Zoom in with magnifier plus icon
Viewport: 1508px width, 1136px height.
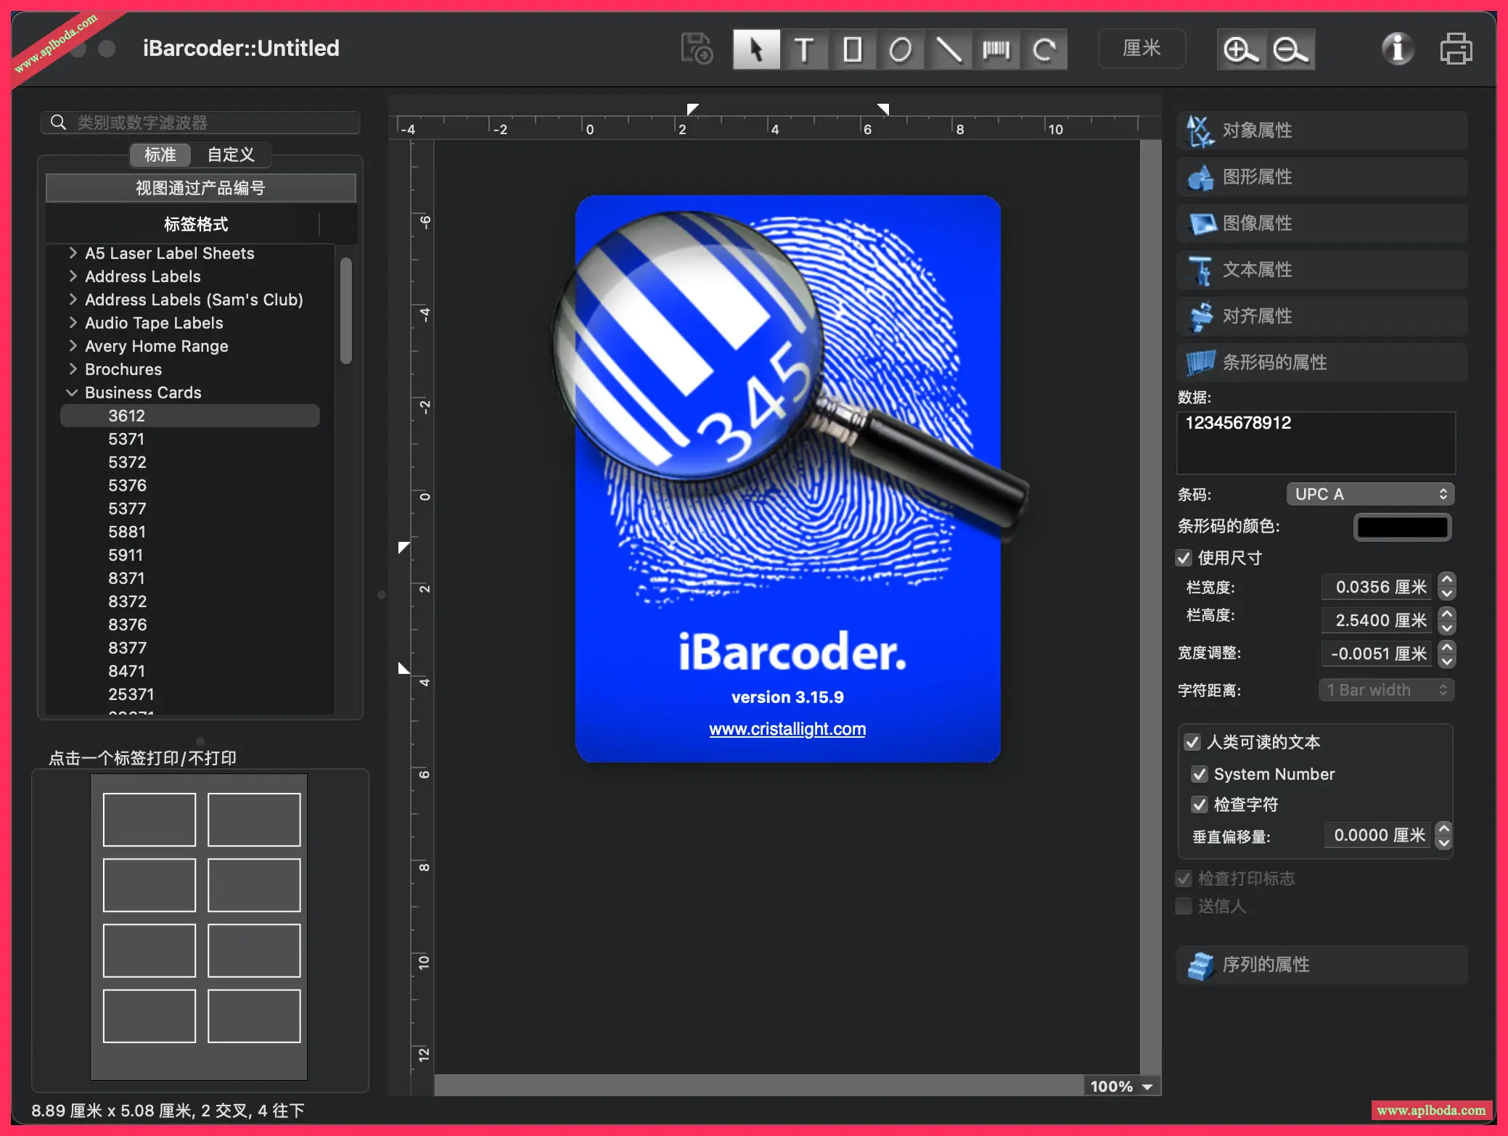(1241, 49)
